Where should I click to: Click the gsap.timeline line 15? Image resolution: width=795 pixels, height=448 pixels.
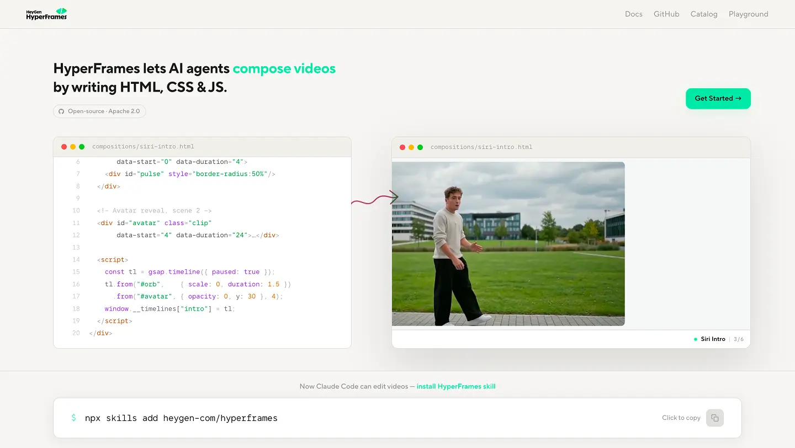189,272
